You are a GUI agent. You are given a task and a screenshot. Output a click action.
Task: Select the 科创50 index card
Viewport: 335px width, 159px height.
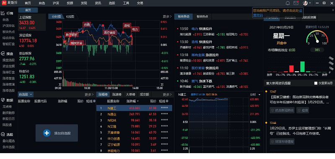click(32, 77)
